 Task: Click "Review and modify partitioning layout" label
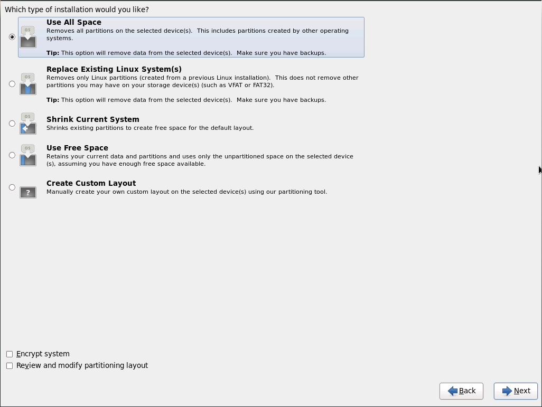click(82, 365)
